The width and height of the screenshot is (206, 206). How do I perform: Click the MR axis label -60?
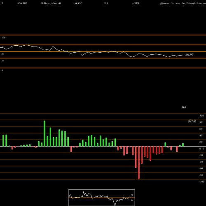click(201, 169)
